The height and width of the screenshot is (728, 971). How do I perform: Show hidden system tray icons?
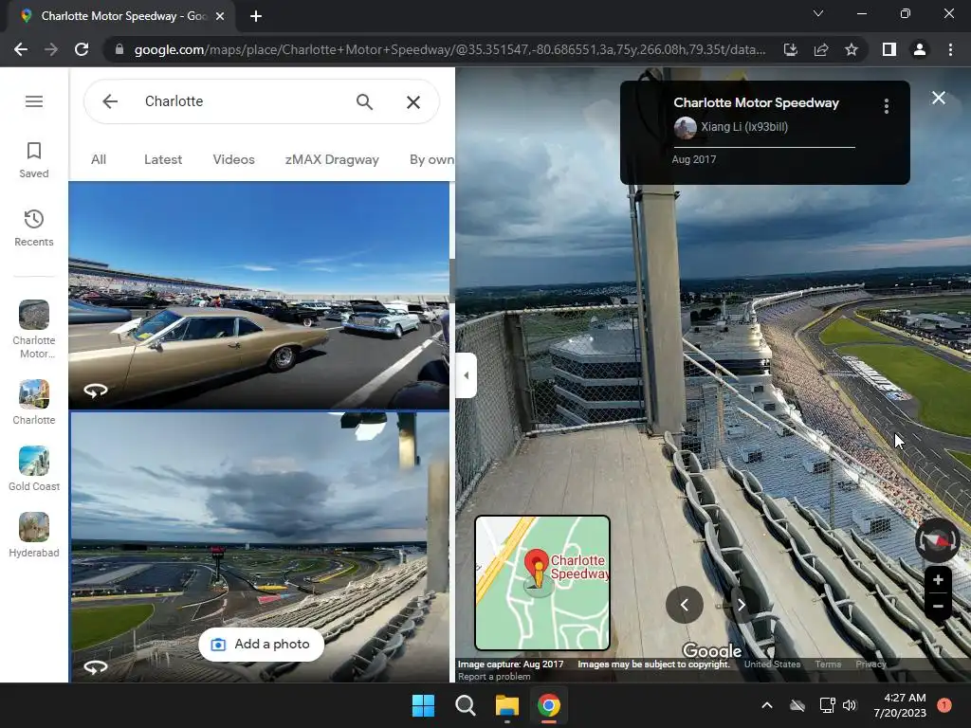[766, 705]
